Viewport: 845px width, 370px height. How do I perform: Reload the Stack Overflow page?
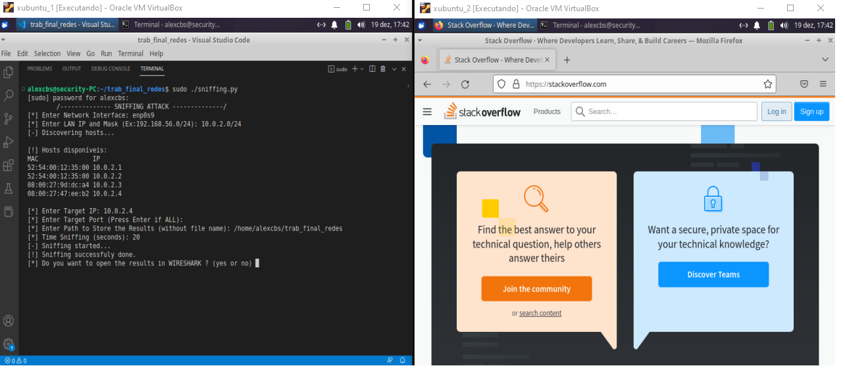tap(465, 84)
